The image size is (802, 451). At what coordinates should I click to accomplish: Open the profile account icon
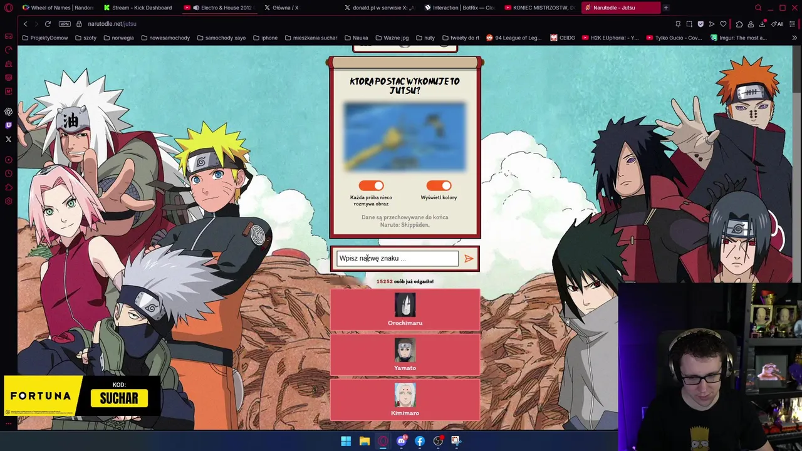(751, 24)
